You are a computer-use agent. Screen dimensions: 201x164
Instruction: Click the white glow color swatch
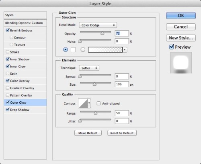click(73, 50)
